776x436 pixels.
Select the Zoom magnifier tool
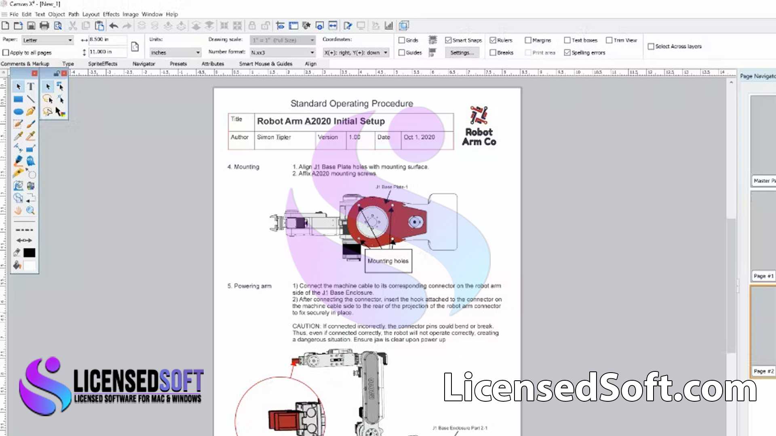31,210
